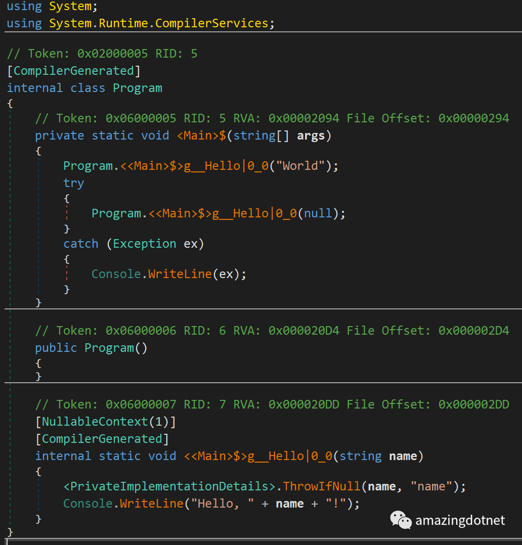Image resolution: width=522 pixels, height=545 pixels.
Task: Click g__Hello|0_0 in 'internal static void' declaration
Action: [290, 456]
